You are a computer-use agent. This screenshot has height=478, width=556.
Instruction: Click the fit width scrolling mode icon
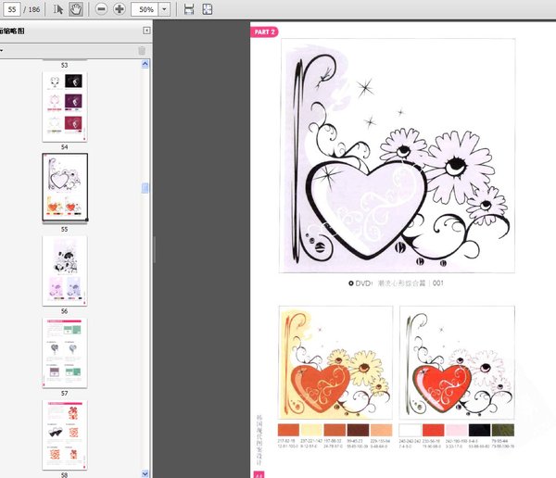tap(189, 9)
